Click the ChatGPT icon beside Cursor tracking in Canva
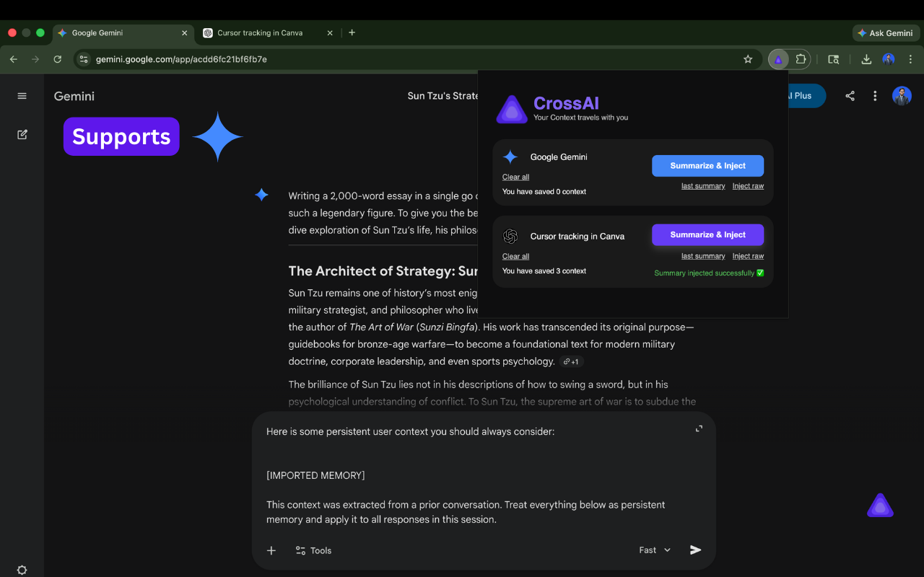Image resolution: width=924 pixels, height=577 pixels. [510, 236]
